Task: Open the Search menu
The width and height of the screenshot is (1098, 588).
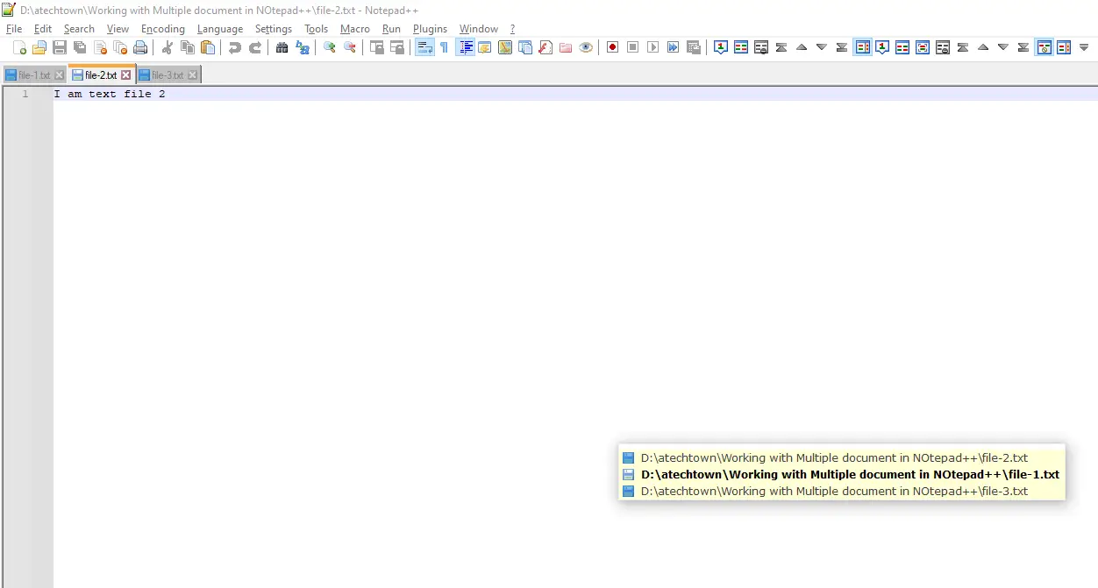Action: click(79, 29)
